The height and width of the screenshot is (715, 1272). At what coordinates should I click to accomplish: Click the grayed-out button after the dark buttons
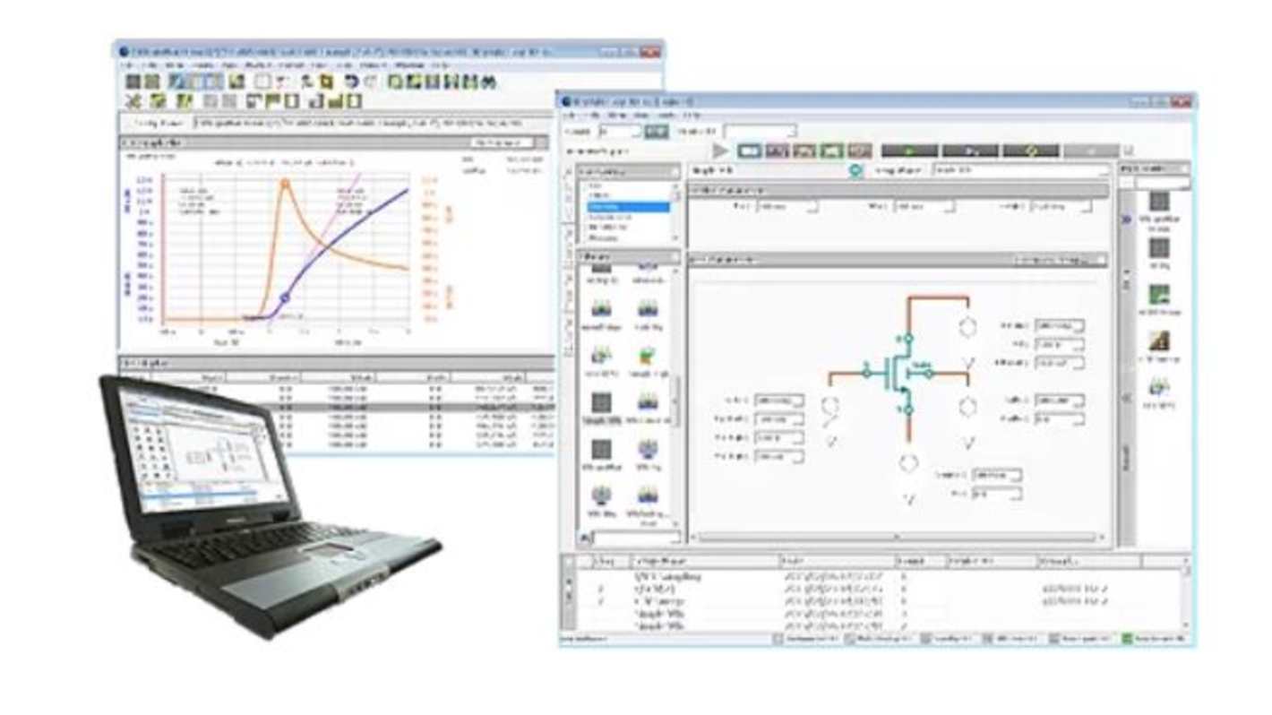tap(1091, 151)
